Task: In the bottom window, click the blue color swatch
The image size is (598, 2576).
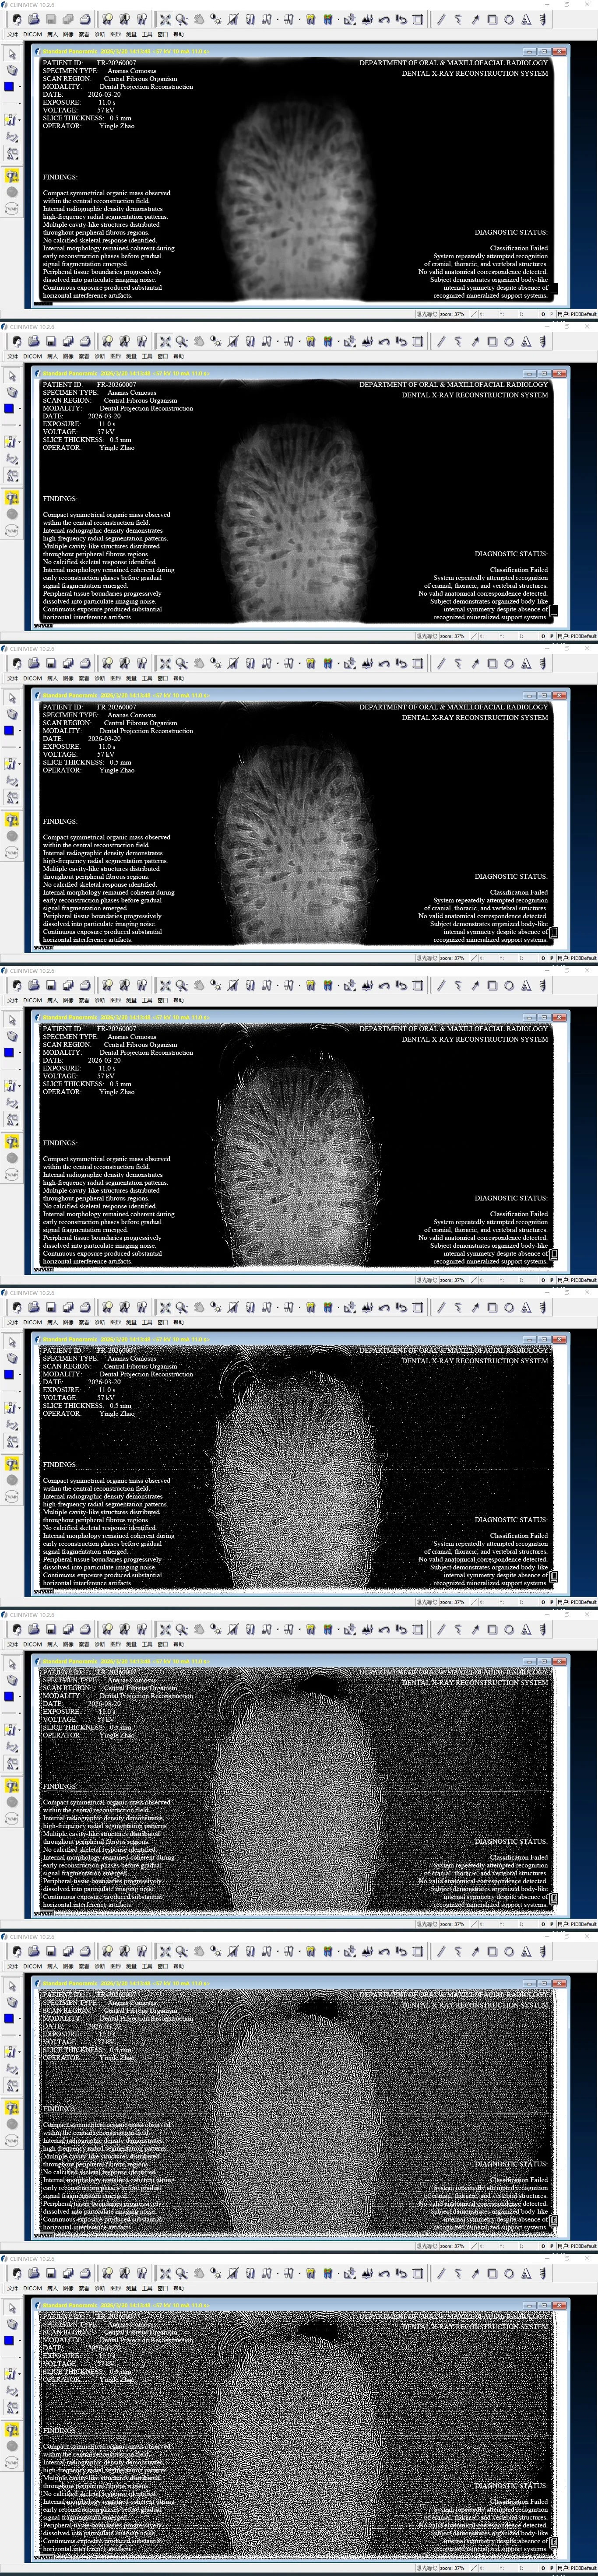Action: pyautogui.click(x=9, y=2341)
